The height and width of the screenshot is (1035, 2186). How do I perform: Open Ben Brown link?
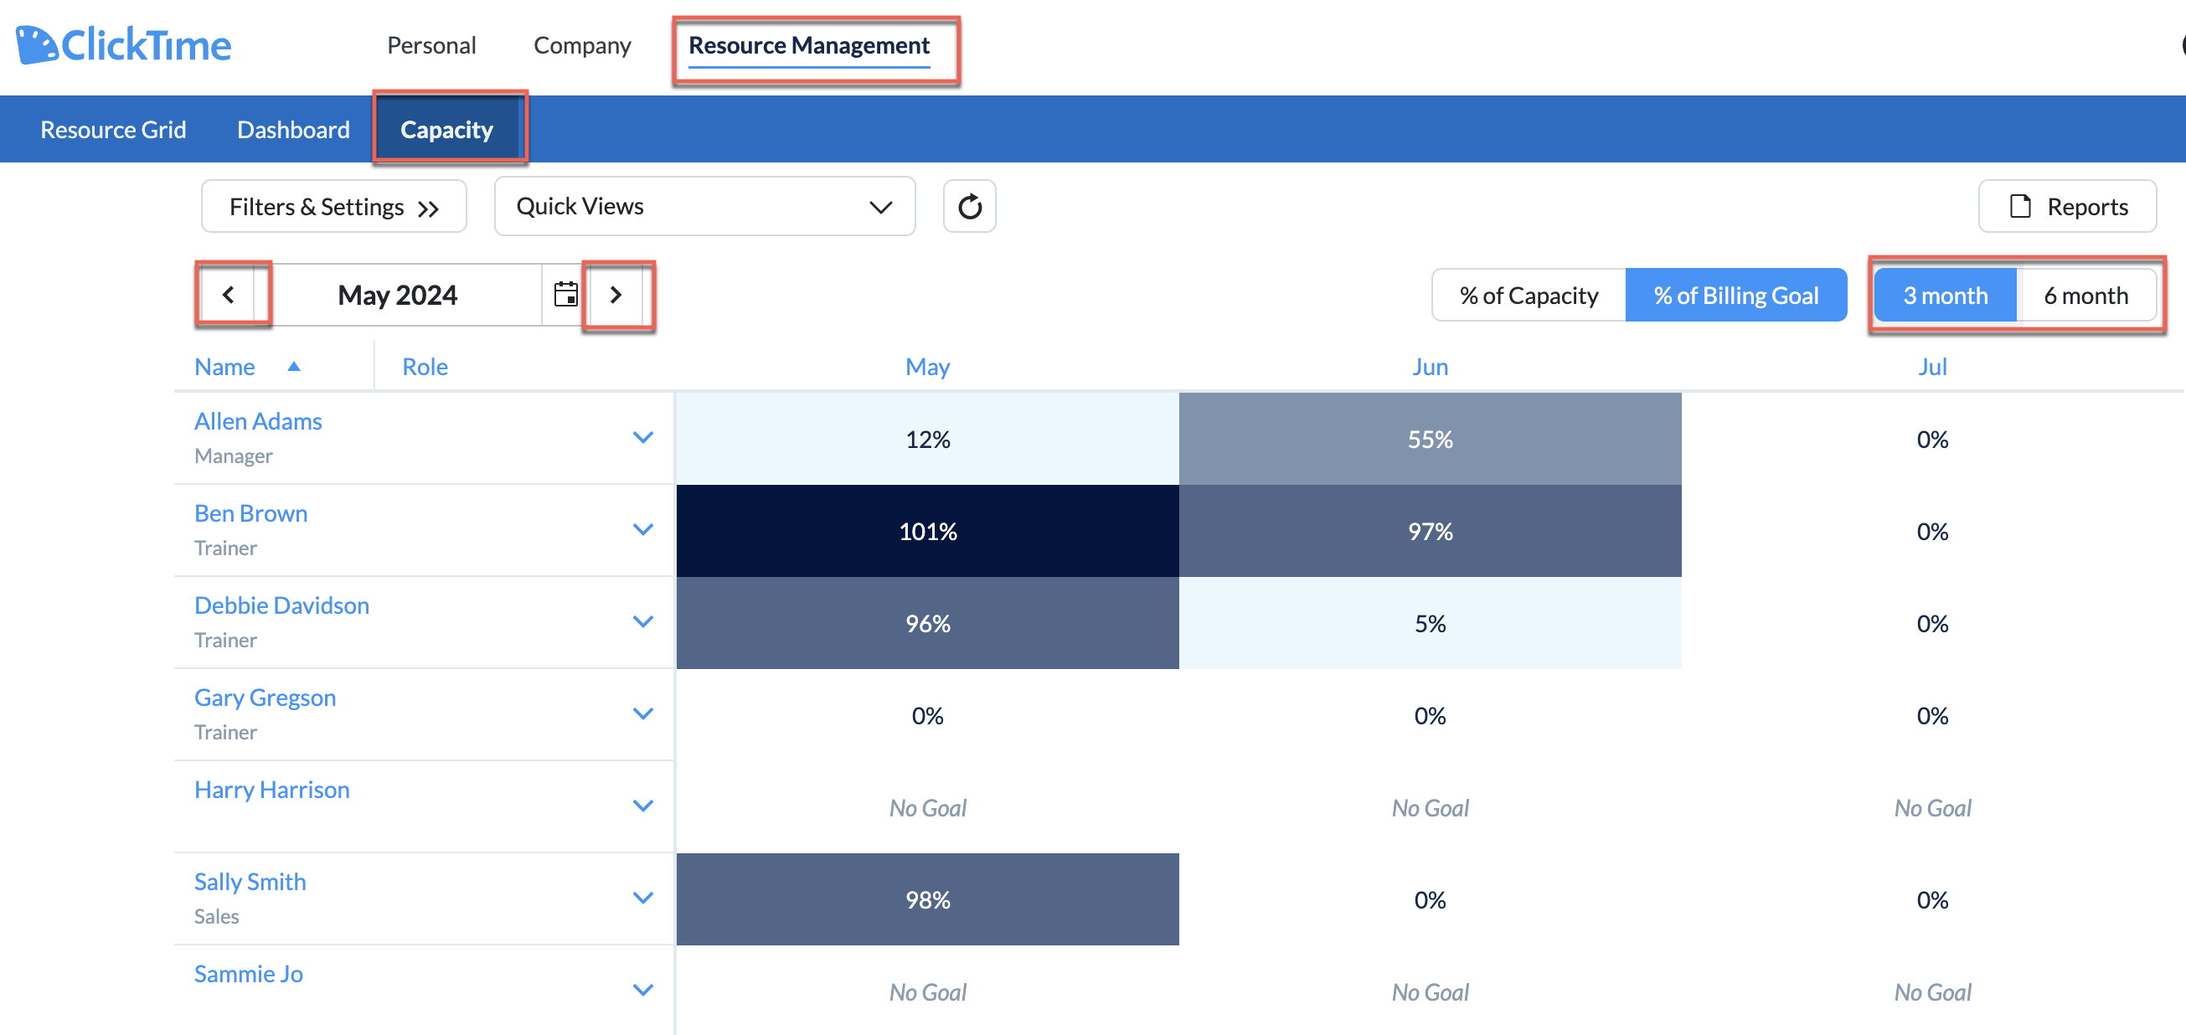(x=250, y=513)
